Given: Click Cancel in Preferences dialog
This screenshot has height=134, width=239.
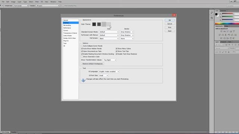Looking at the screenshot, I should (x=170, y=24).
